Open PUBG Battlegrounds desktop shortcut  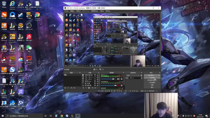coord(12,61)
